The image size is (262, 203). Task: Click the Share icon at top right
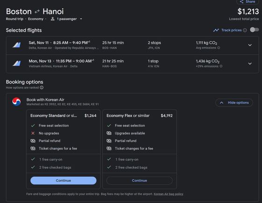click(241, 2)
